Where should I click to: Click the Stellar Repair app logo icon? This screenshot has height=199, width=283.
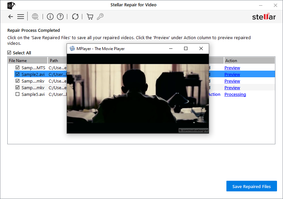(11, 5)
